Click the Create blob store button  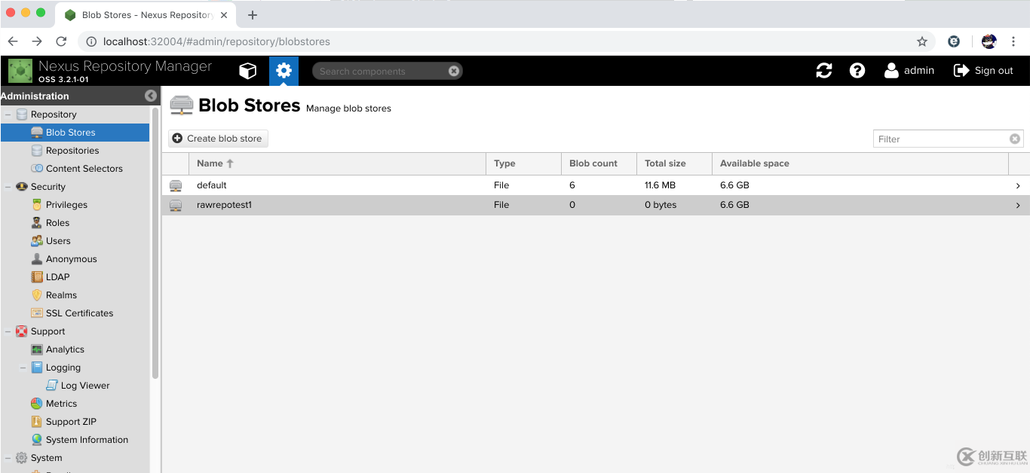click(218, 139)
